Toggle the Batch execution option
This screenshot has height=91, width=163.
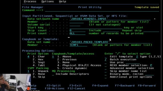point(106,59)
